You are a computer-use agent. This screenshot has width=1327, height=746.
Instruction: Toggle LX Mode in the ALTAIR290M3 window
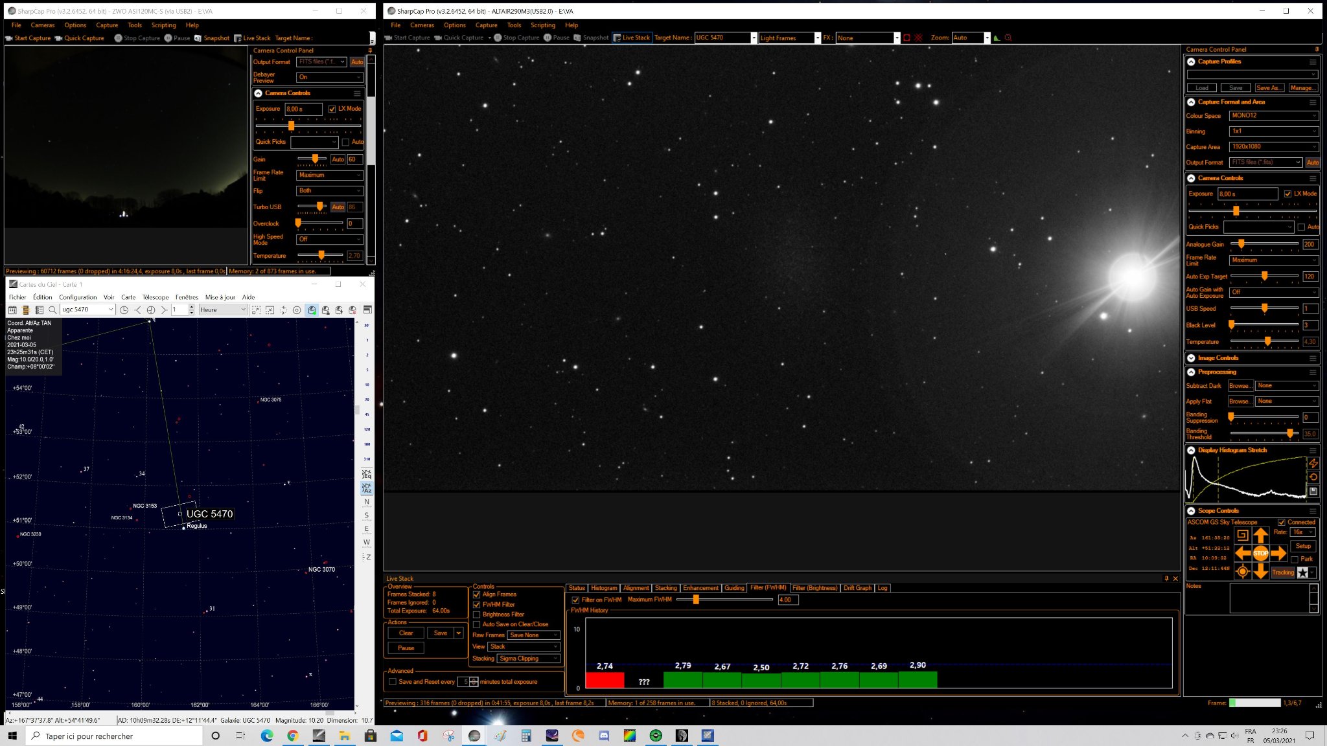tap(1287, 194)
